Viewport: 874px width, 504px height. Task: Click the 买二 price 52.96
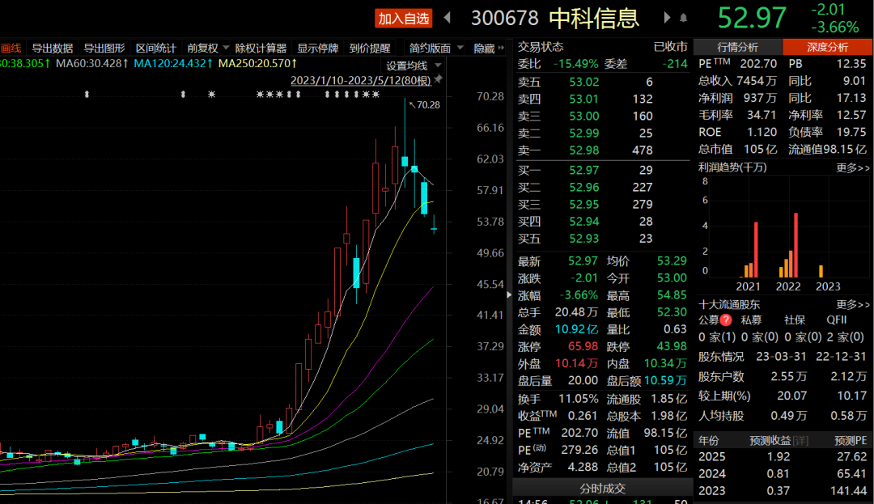point(584,188)
